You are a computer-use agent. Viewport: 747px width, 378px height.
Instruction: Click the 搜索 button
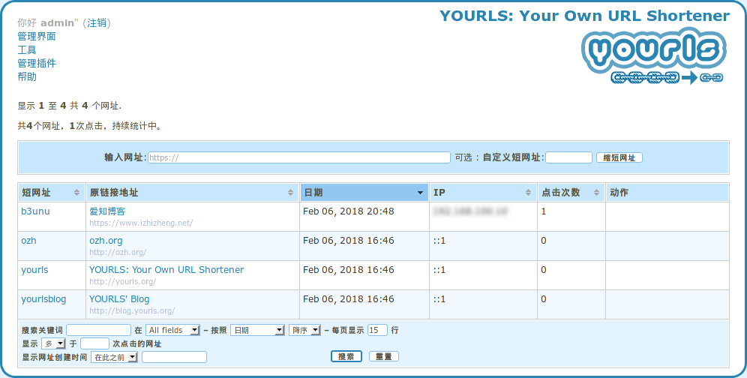click(x=346, y=357)
